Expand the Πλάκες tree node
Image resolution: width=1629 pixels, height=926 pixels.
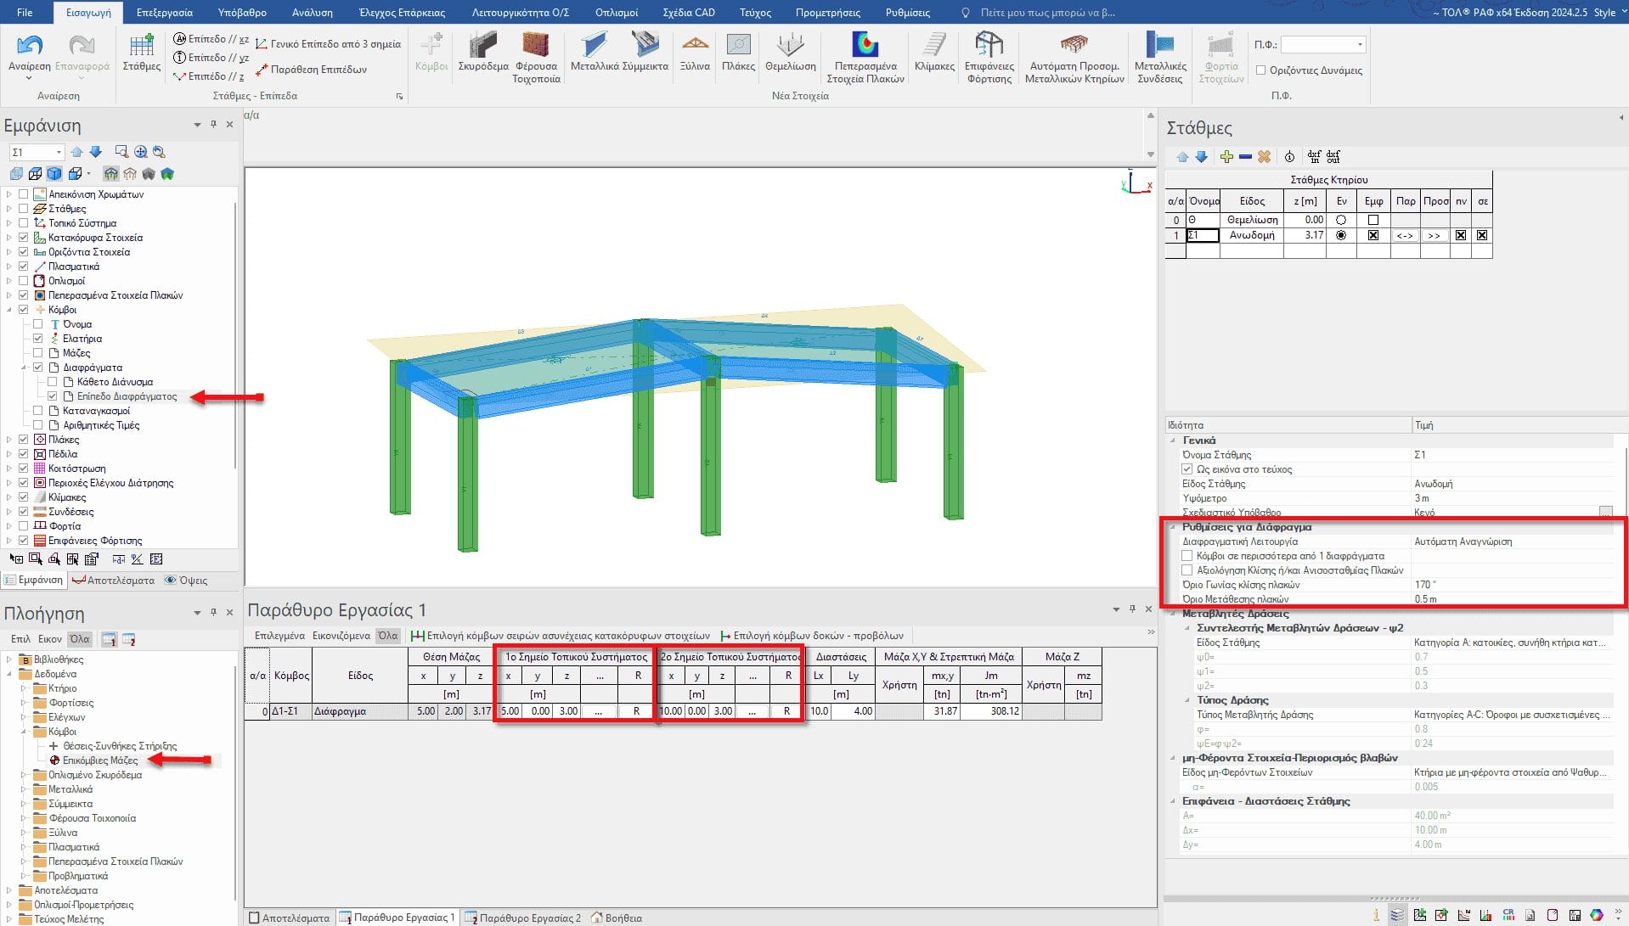point(9,440)
